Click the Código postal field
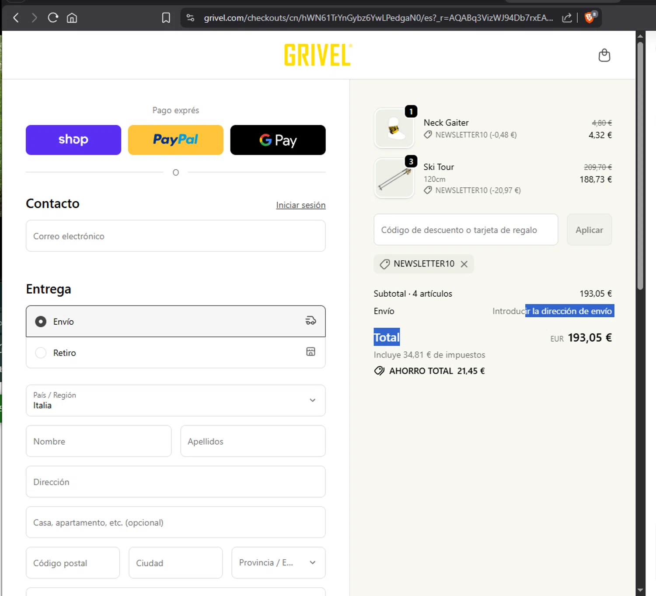 73,563
